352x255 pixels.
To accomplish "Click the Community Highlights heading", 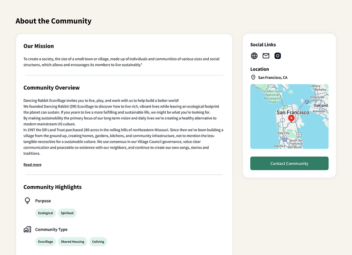I will 52,187.
